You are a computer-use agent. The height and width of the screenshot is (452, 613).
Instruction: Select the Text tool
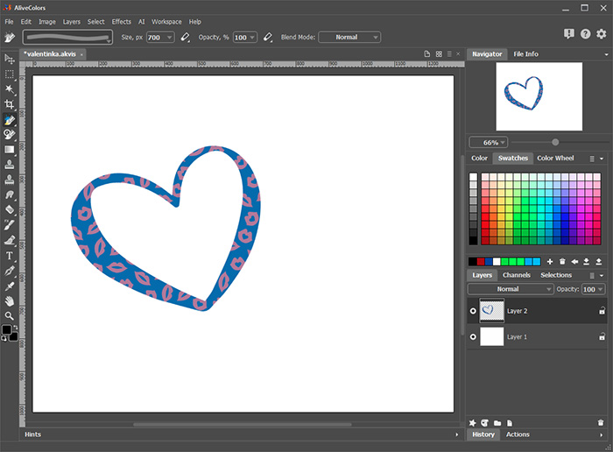(x=9, y=256)
